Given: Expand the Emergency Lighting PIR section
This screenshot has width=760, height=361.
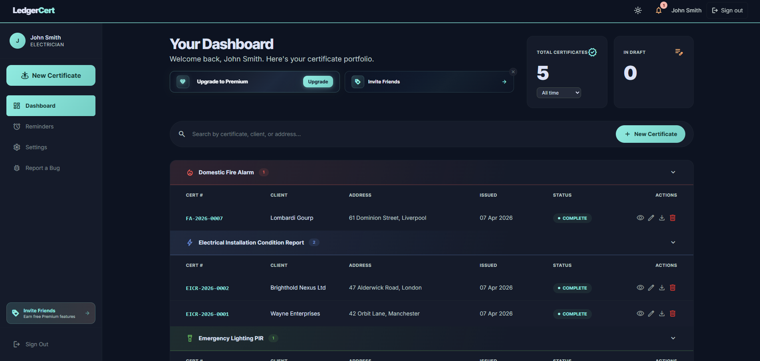Looking at the screenshot, I should [673, 338].
